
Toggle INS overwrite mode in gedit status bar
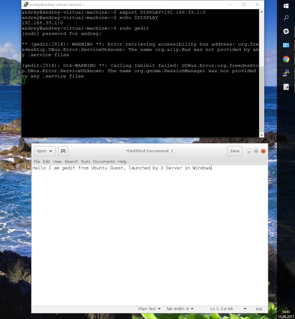point(259,309)
